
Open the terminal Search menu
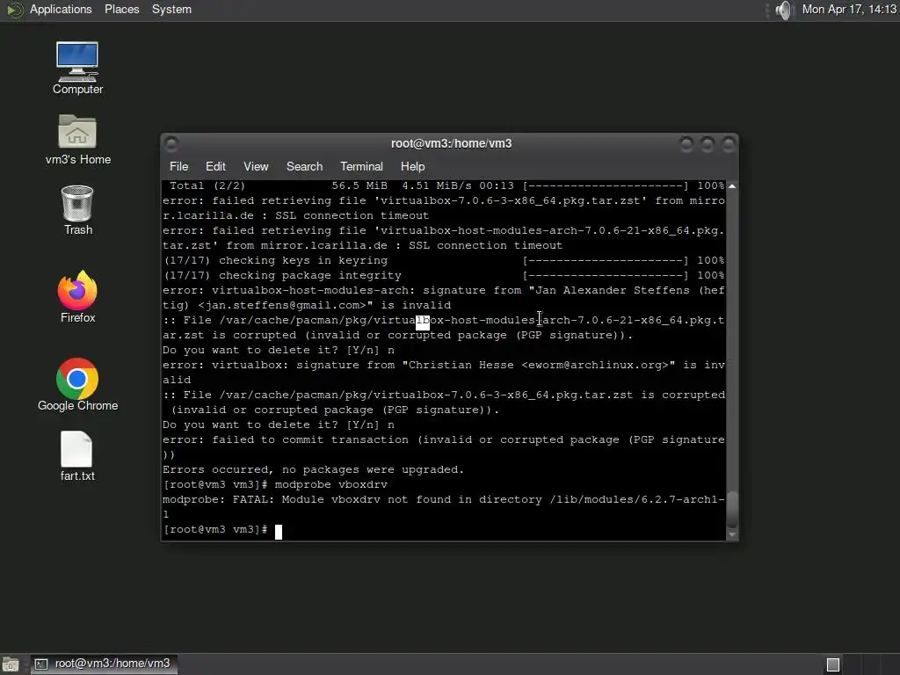[x=304, y=166]
